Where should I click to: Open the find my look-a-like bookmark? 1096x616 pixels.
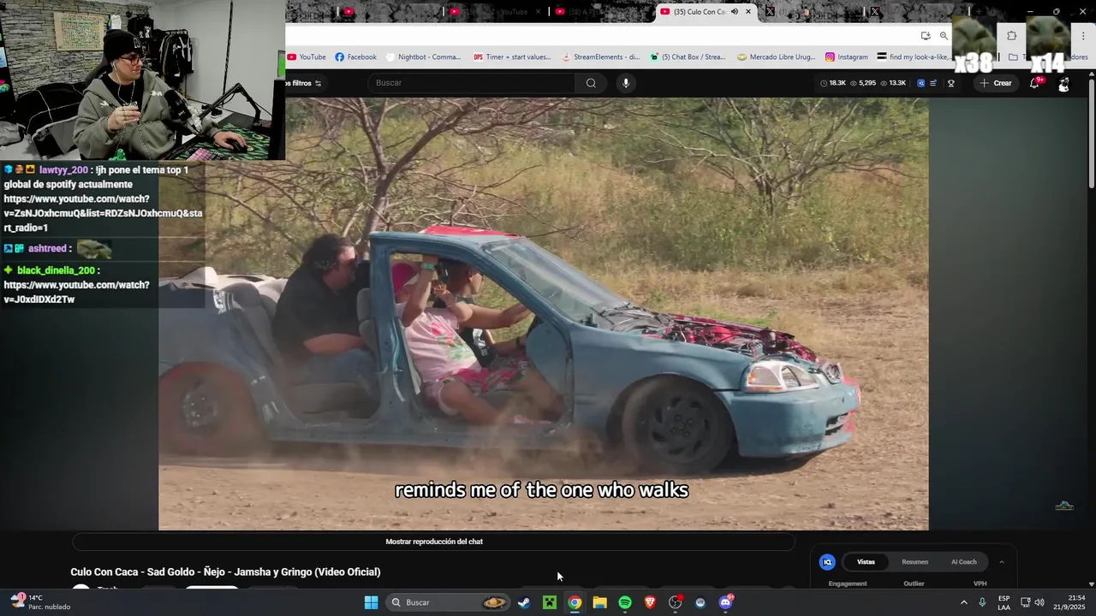pyautogui.click(x=914, y=57)
